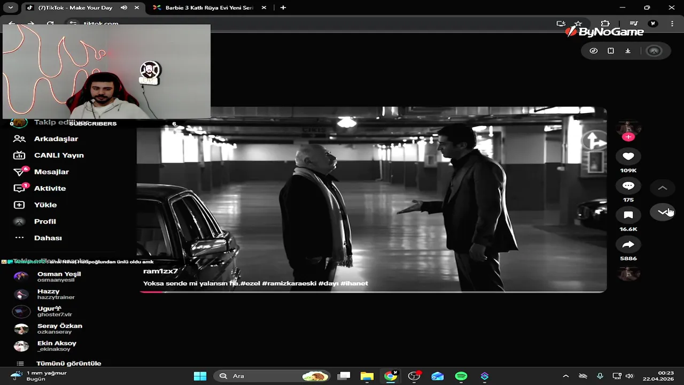Open the Chrome profile button
Viewport: 684px width, 385px height.
pos(652,24)
